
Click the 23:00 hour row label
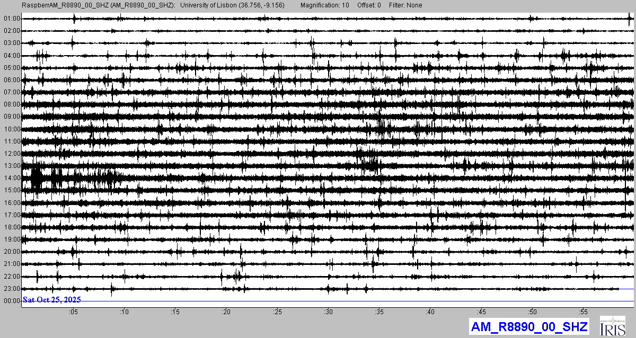(12, 289)
